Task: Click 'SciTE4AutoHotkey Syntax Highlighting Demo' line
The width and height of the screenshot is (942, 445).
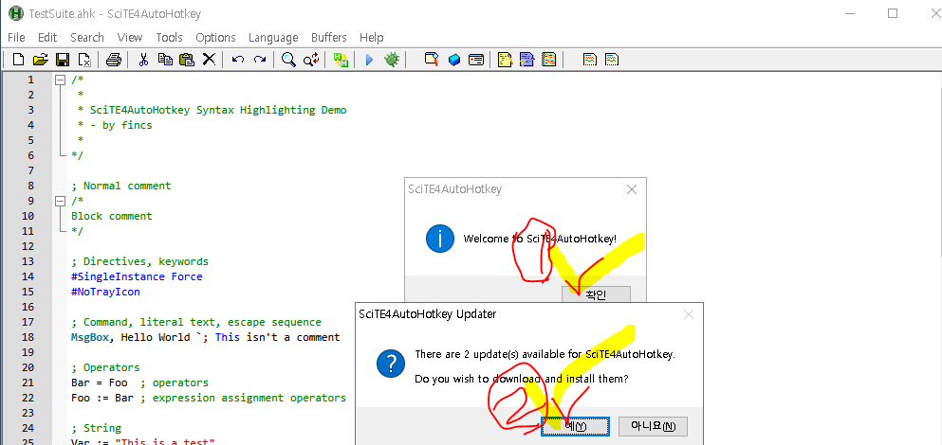Action: coord(218,110)
